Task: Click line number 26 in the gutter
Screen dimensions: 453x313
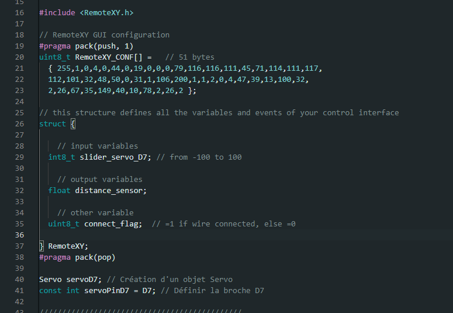Action: point(19,124)
